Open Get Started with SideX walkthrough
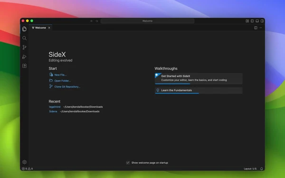This screenshot has height=178, width=285. [x=199, y=78]
